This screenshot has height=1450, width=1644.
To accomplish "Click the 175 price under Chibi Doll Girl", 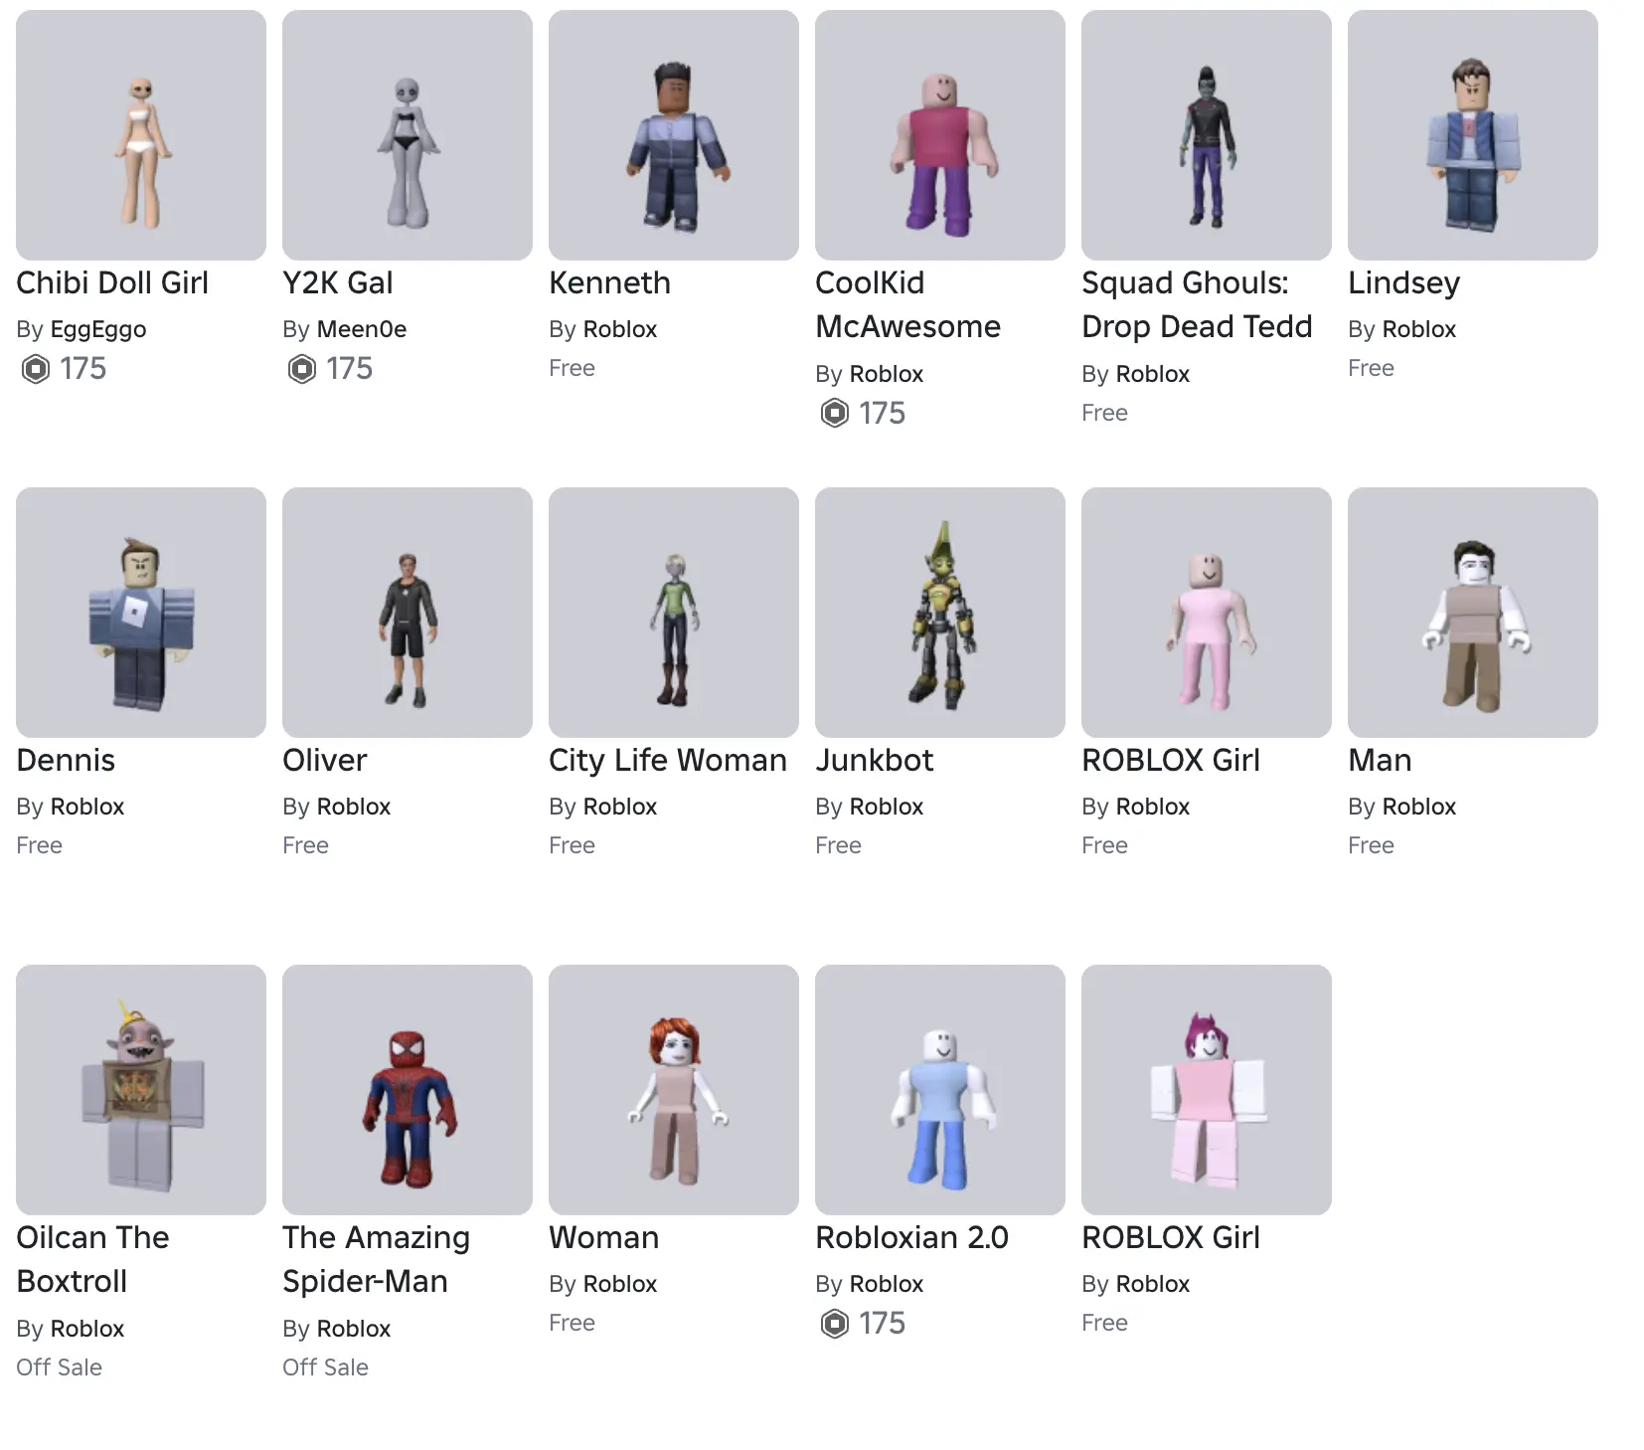I will [82, 369].
